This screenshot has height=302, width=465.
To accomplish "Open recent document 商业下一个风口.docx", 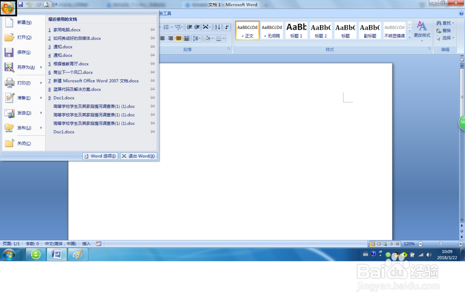I will pos(102,72).
